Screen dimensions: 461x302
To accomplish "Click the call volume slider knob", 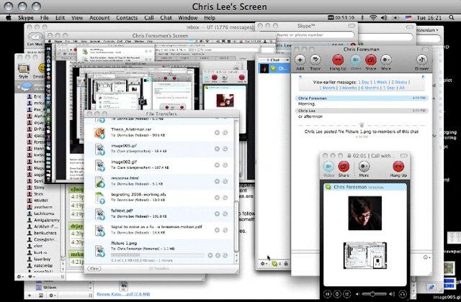I will 372,294.
